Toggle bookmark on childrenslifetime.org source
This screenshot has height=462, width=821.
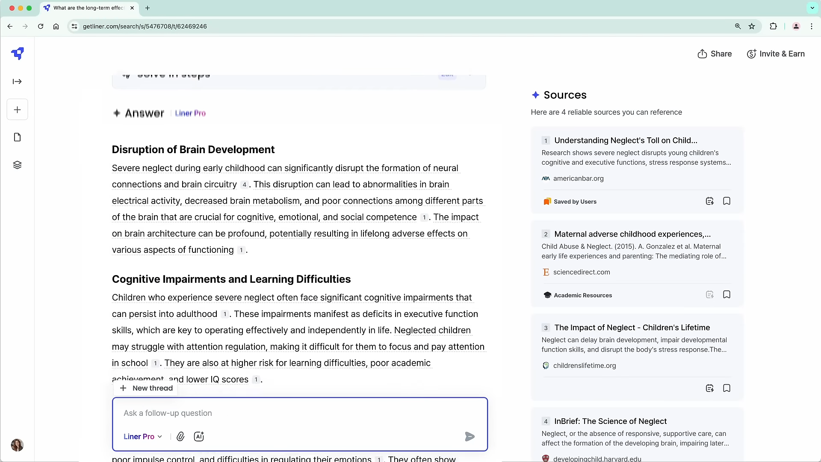(x=726, y=388)
